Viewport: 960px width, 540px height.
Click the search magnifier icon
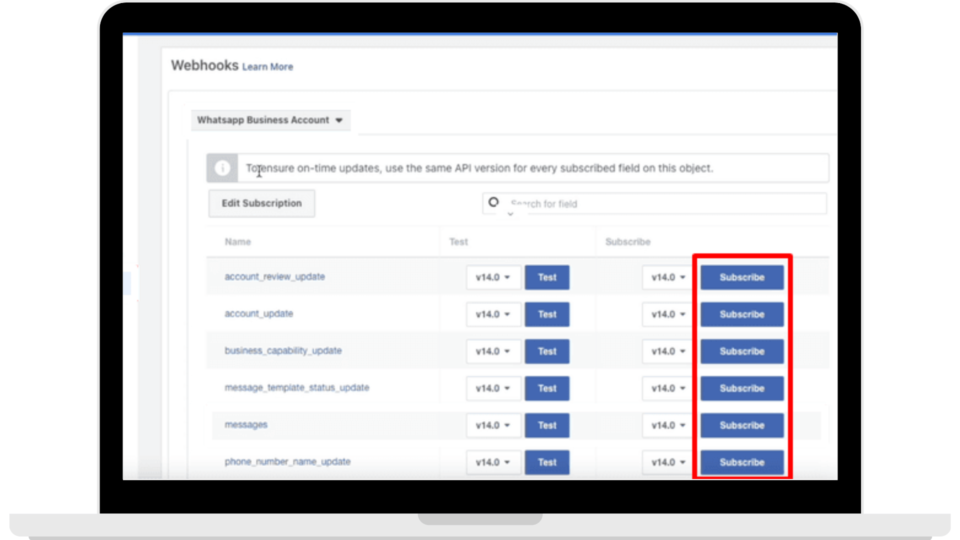493,203
